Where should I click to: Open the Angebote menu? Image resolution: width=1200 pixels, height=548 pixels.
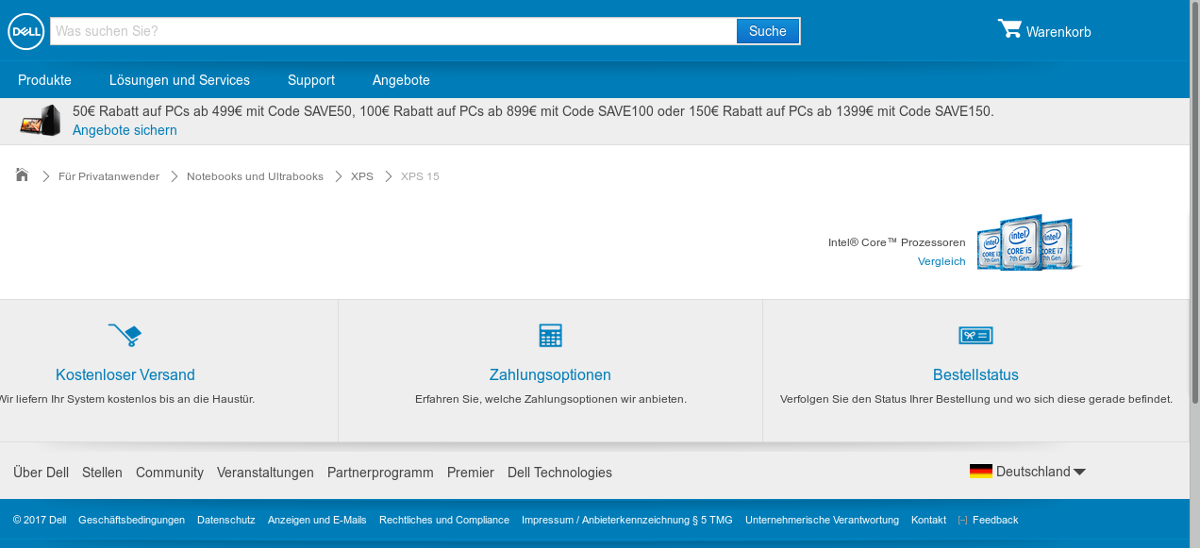[401, 80]
